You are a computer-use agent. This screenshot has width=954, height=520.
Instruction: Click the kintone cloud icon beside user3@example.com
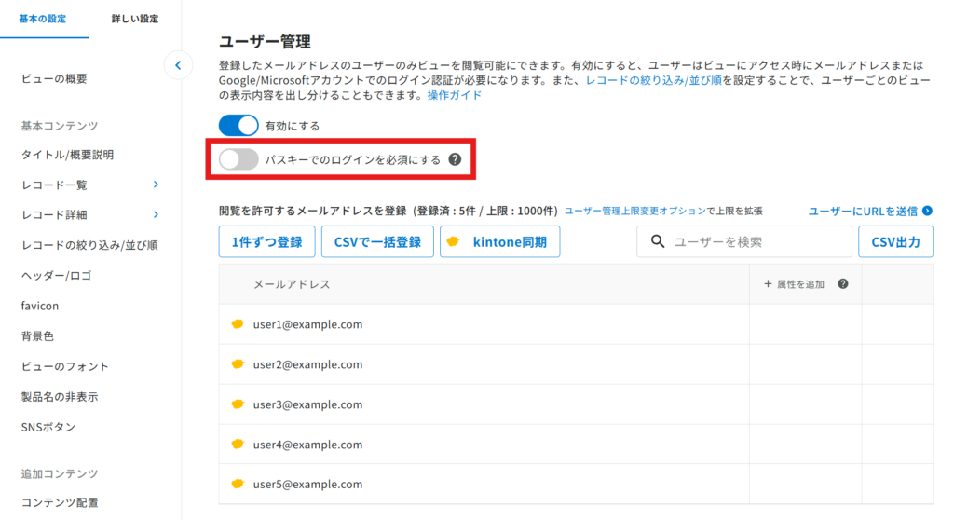click(x=238, y=404)
